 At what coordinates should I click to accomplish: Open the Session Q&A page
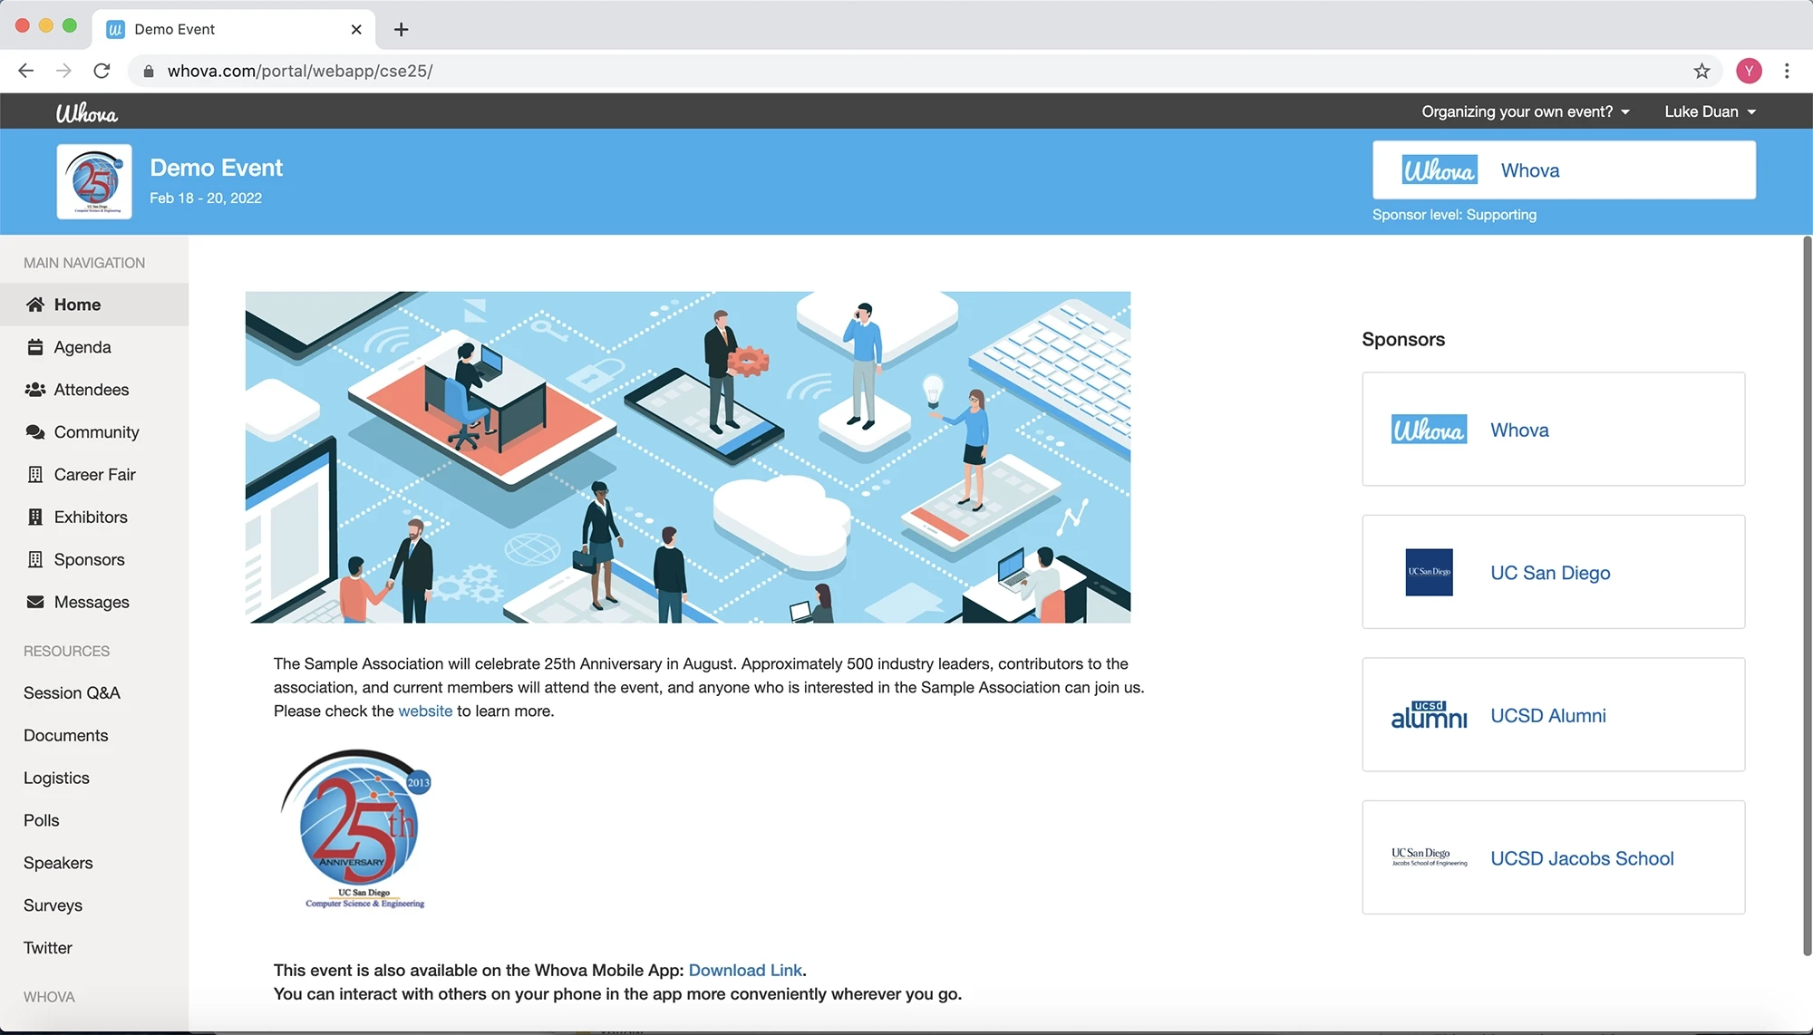pyautogui.click(x=72, y=692)
